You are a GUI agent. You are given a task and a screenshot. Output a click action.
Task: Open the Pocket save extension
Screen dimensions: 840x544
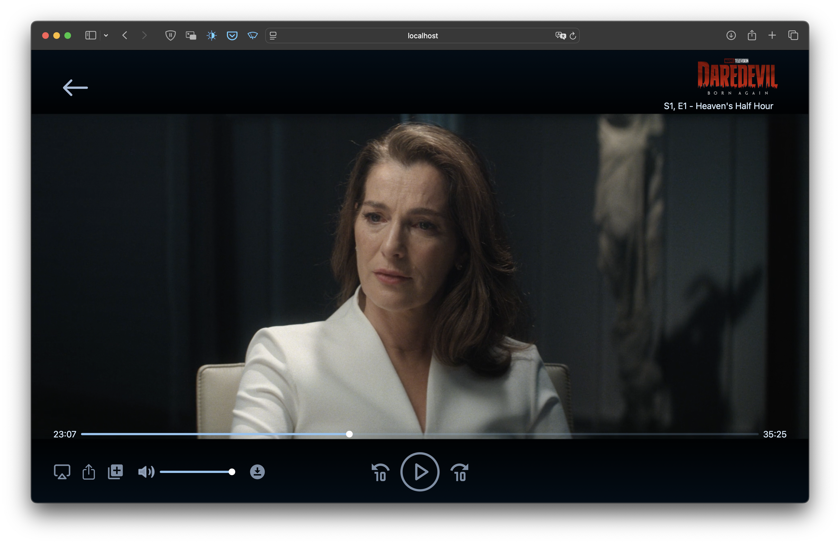pos(232,35)
